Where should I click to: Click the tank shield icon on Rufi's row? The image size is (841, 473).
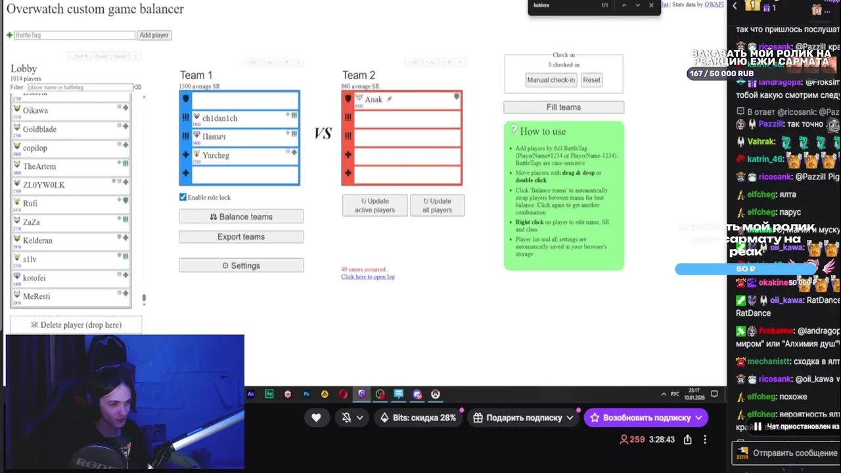125,200
